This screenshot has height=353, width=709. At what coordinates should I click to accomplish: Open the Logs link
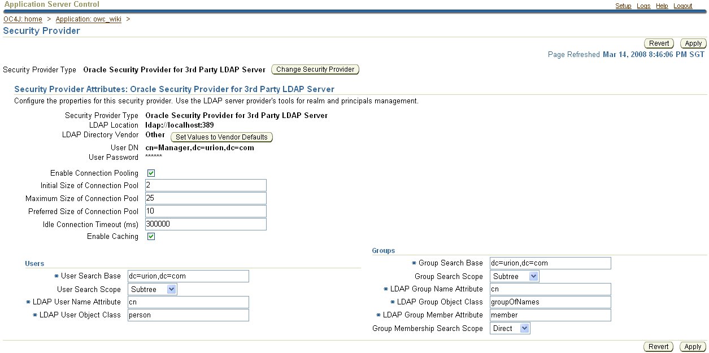click(643, 6)
